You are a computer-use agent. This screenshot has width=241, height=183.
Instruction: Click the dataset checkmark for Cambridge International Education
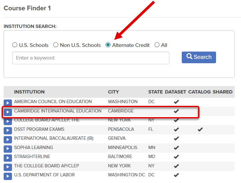(x=176, y=111)
